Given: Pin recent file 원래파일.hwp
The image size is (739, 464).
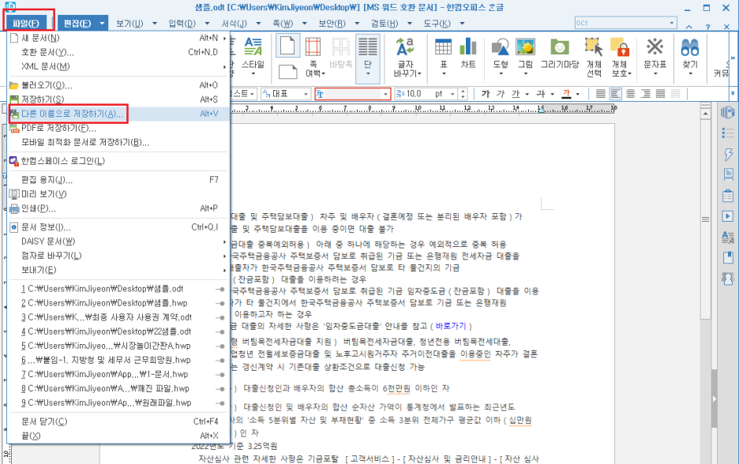Looking at the screenshot, I should click(219, 402).
